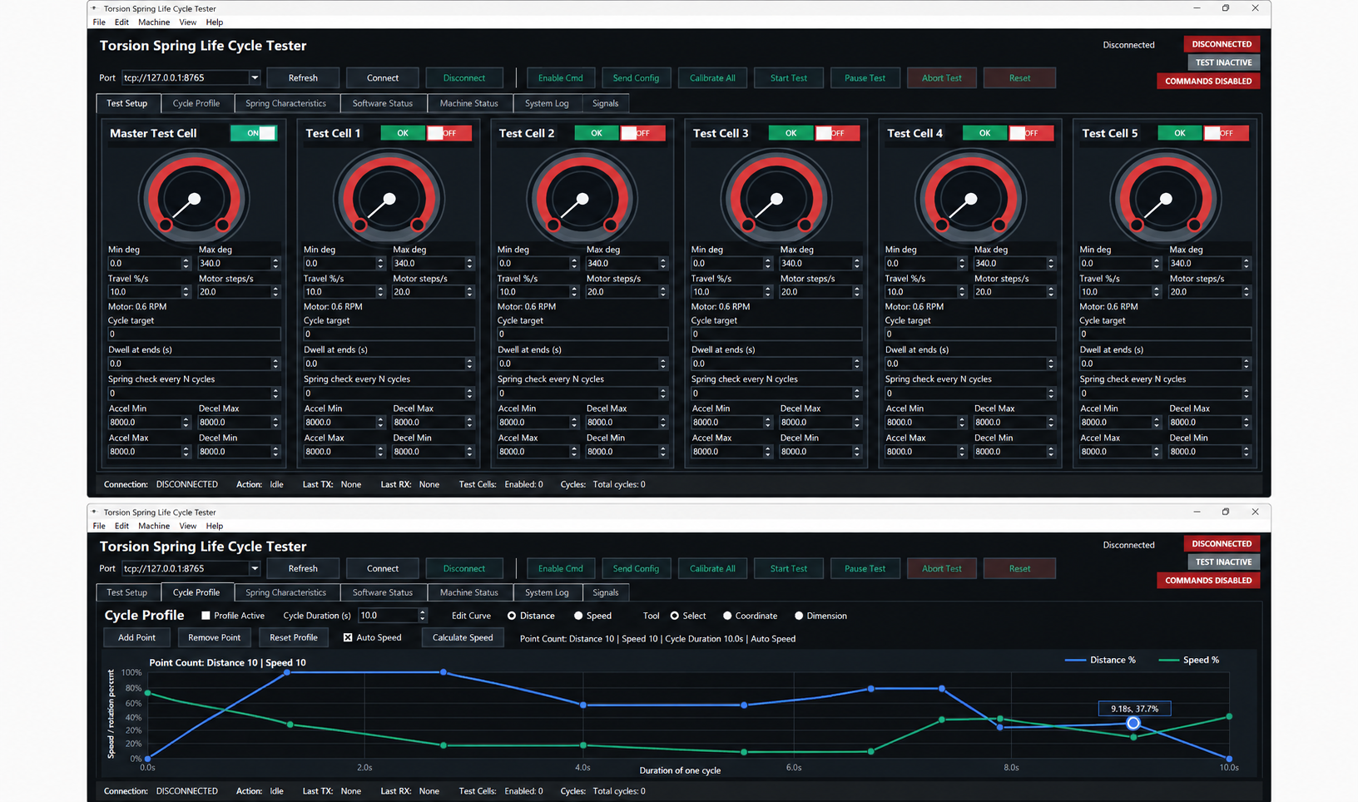Image resolution: width=1358 pixels, height=802 pixels.
Task: Select the Speed edit curve radio
Action: pos(577,616)
